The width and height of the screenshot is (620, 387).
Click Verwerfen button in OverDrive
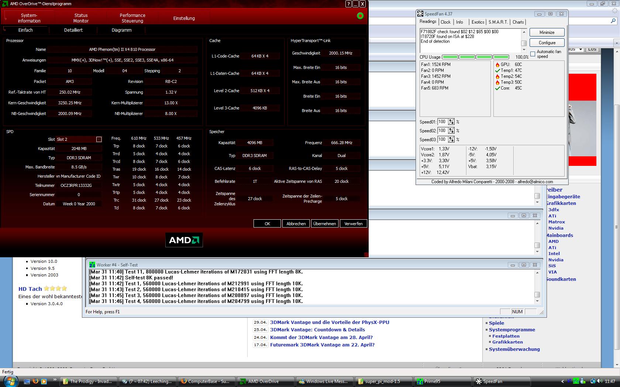point(354,224)
